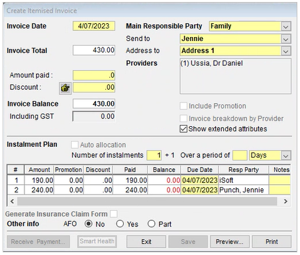Open the Main Responsible Party dropdown
The image size is (300, 255).
click(286, 26)
